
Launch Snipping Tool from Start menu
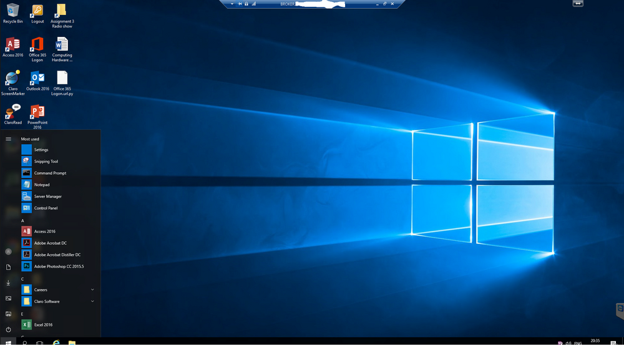tap(59, 161)
